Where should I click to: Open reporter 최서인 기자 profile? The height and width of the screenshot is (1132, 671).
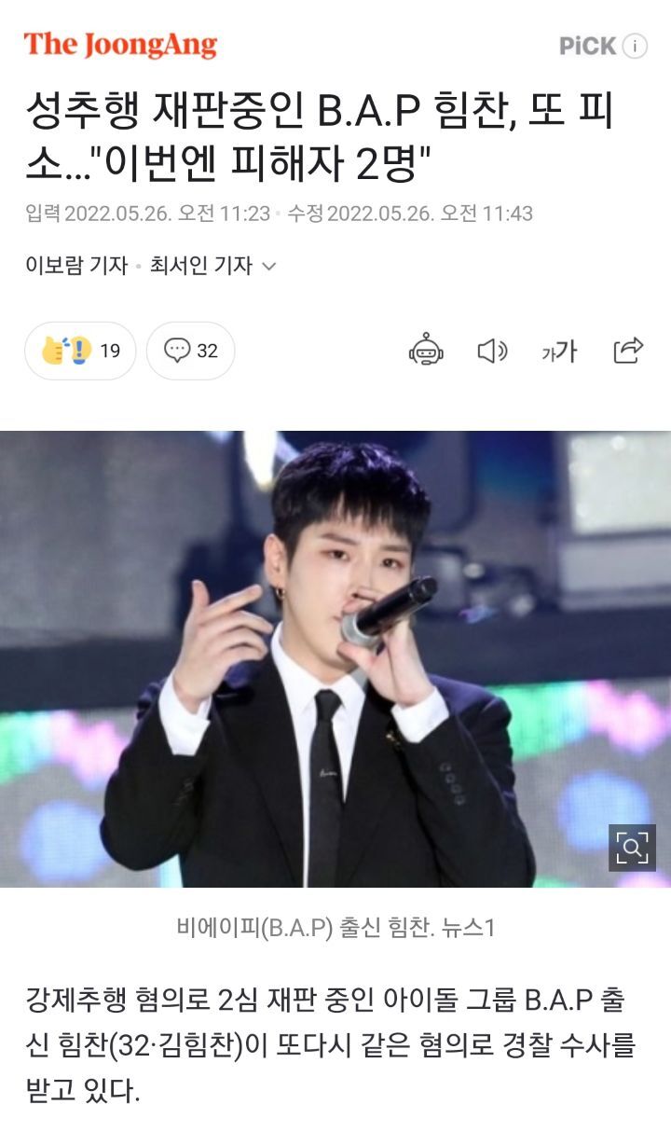click(201, 266)
